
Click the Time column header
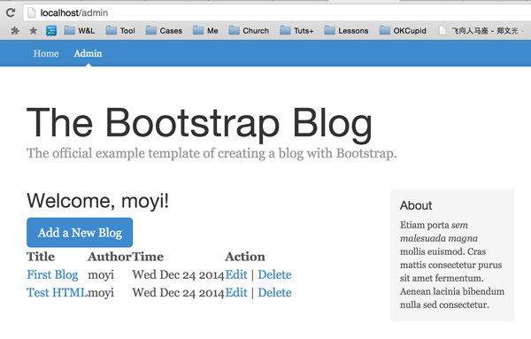(148, 257)
